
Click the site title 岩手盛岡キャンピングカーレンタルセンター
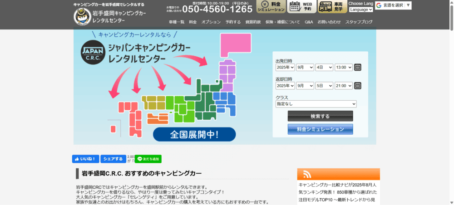click(119, 17)
